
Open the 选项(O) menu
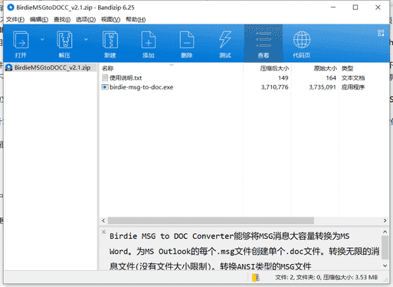86,19
